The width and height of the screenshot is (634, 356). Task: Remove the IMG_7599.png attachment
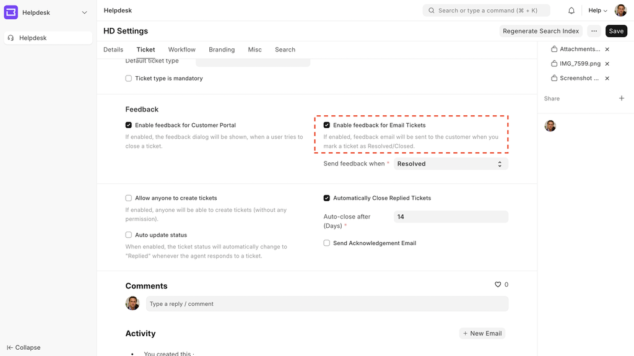click(x=607, y=64)
